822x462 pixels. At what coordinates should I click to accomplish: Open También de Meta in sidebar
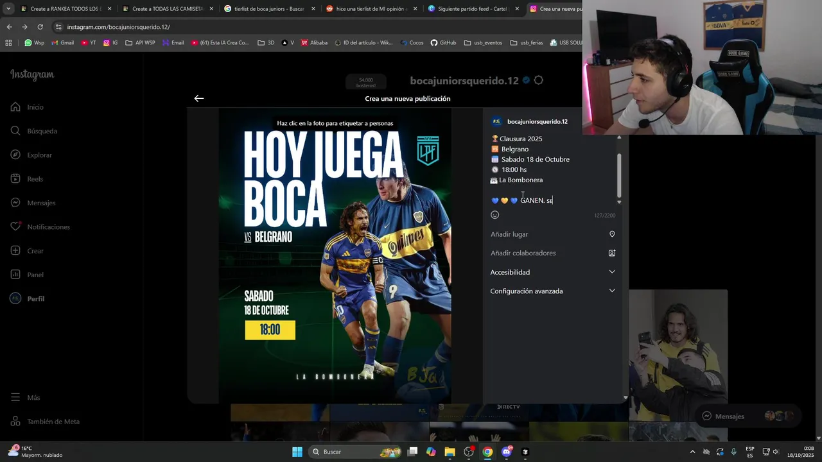(46, 422)
